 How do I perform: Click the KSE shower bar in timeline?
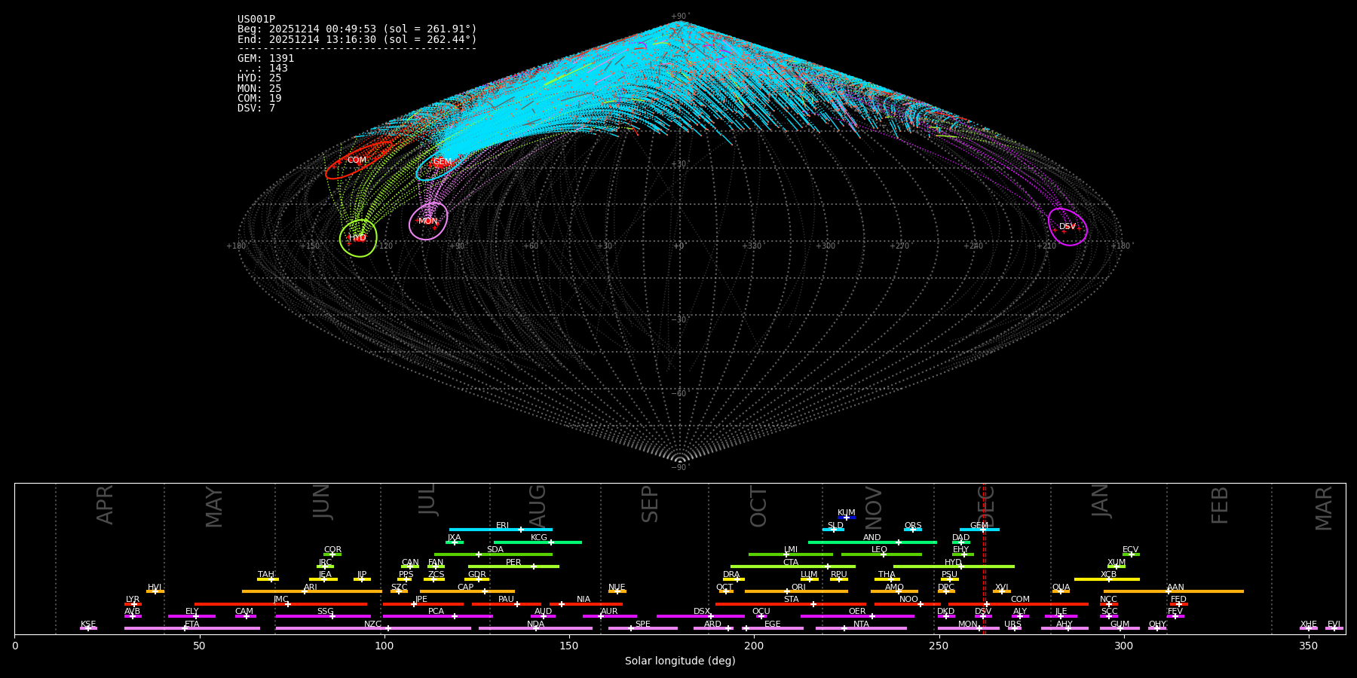88,628
